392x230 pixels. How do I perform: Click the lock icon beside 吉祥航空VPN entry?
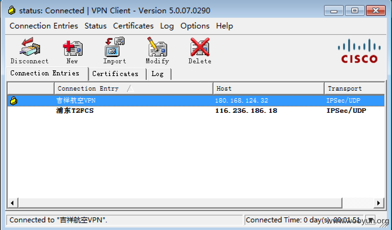click(14, 101)
